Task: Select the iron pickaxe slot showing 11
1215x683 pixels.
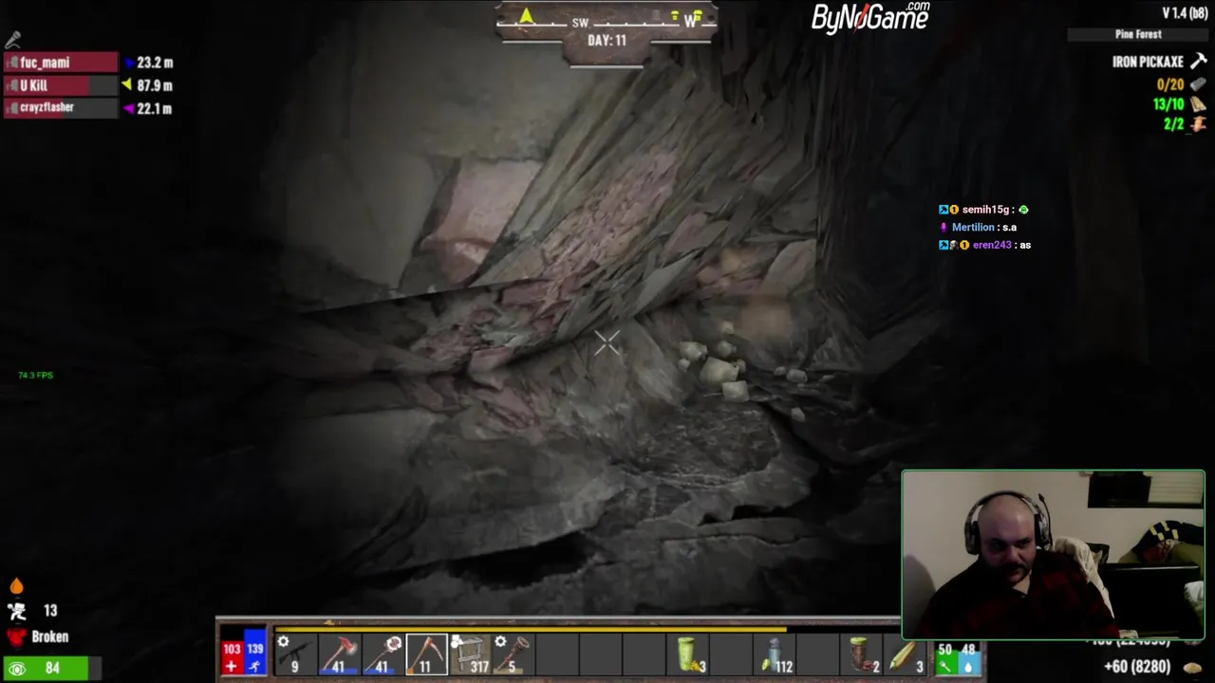Action: pos(426,655)
